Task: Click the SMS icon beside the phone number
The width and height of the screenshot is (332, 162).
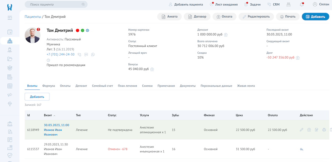Action: click(x=86, y=54)
